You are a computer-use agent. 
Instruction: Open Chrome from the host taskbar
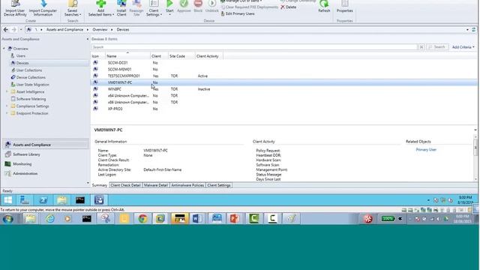click(x=142, y=218)
